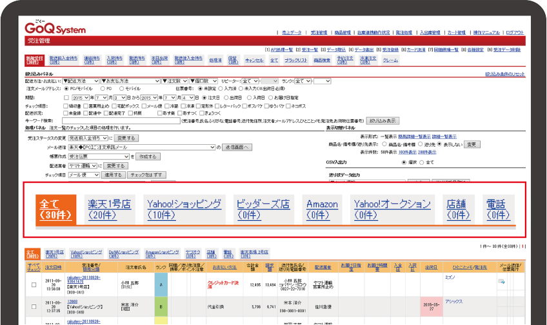
Task: Open order number 12008 link
Action: tap(72, 302)
